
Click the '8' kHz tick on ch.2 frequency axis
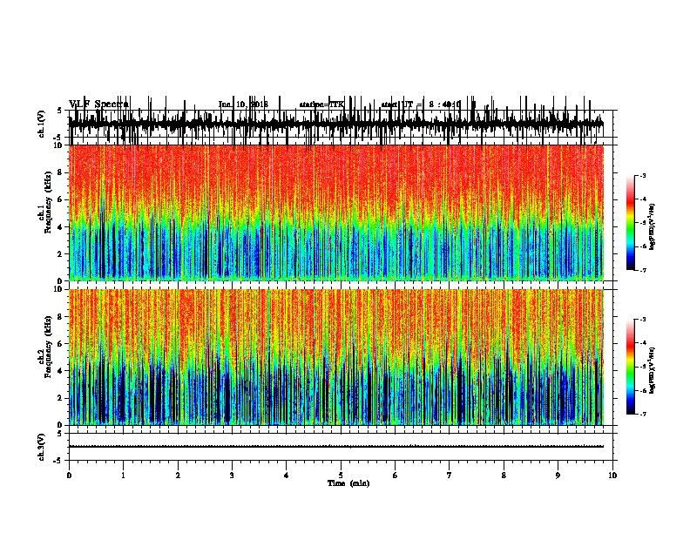60,317
